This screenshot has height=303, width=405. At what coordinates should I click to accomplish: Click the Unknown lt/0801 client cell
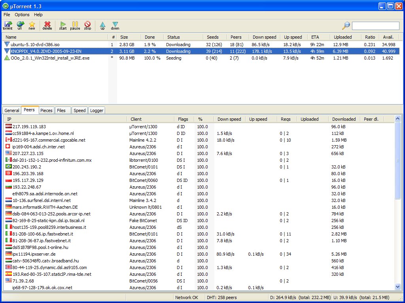click(x=146, y=207)
